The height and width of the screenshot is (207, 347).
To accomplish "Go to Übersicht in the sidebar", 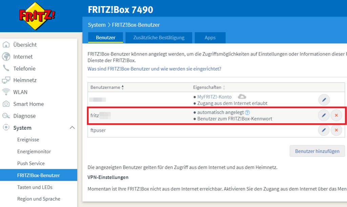I will (25, 45).
